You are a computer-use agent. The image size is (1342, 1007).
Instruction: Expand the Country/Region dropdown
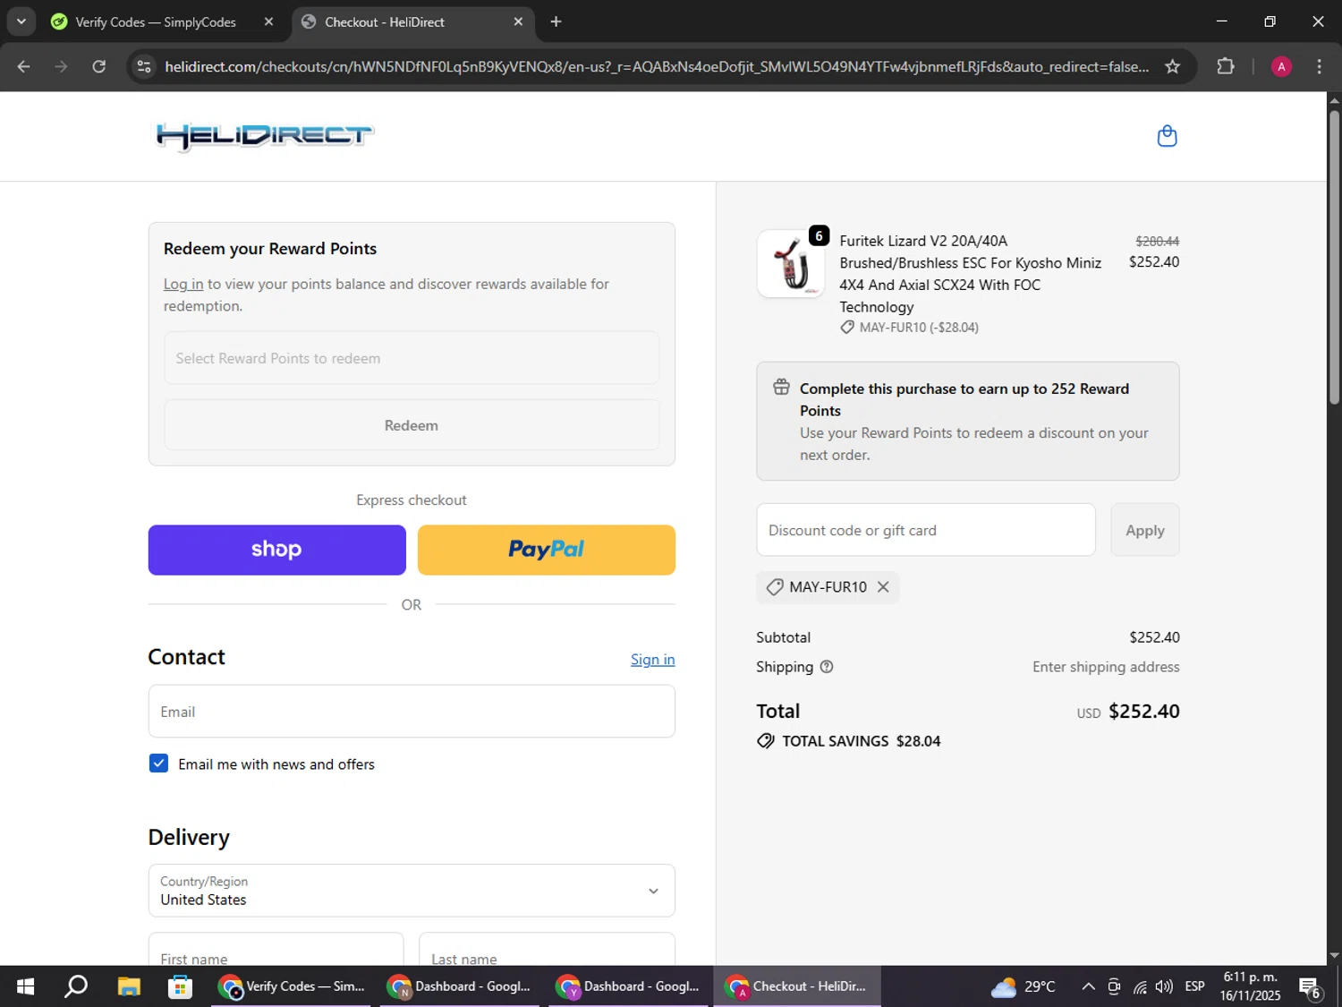tap(412, 891)
